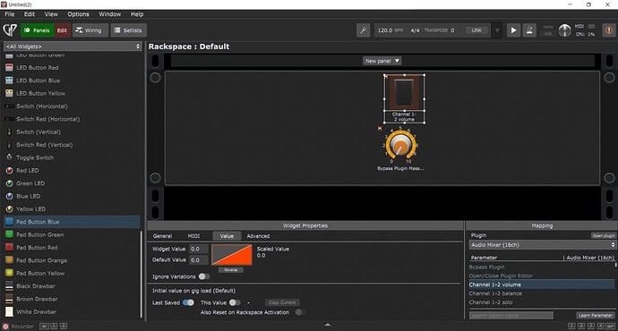Image resolution: width=618 pixels, height=331 pixels.
Task: Open the Edit menu
Action: pos(30,14)
